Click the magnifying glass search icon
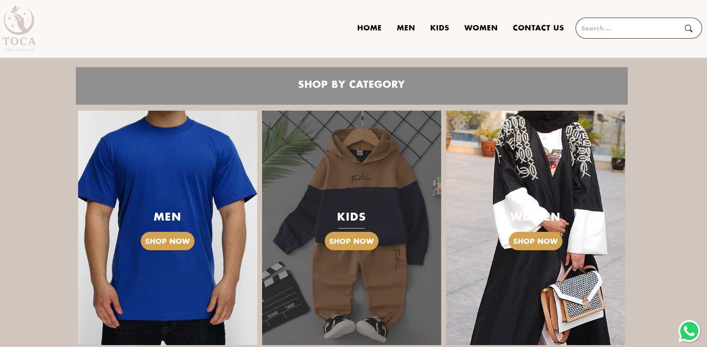This screenshot has height=347, width=707. click(x=688, y=29)
